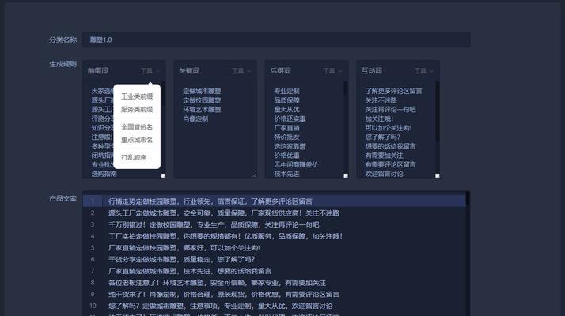Open the 工具 dropdown in 前缀词 panel
The width and height of the screenshot is (565, 316).
150,71
